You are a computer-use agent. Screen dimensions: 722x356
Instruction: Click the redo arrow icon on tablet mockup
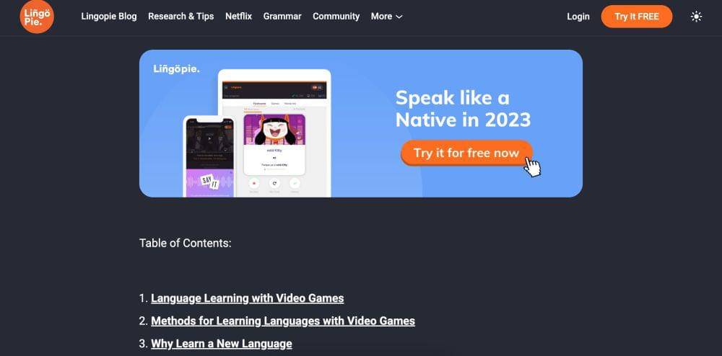tap(274, 183)
